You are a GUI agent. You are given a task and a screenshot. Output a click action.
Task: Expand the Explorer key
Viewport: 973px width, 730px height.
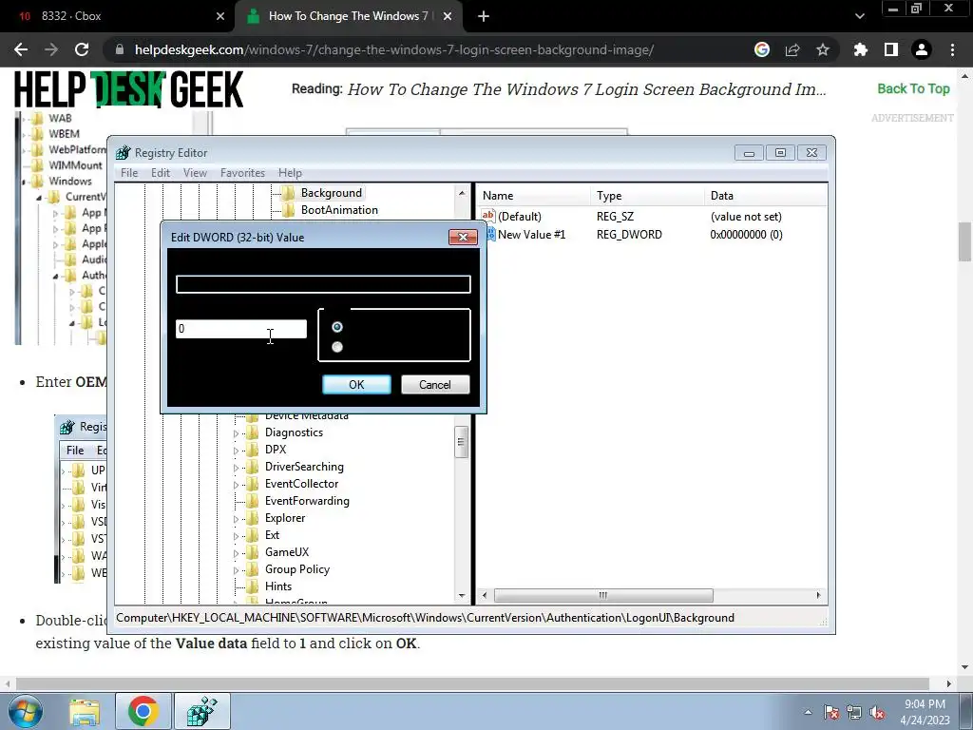coord(236,518)
